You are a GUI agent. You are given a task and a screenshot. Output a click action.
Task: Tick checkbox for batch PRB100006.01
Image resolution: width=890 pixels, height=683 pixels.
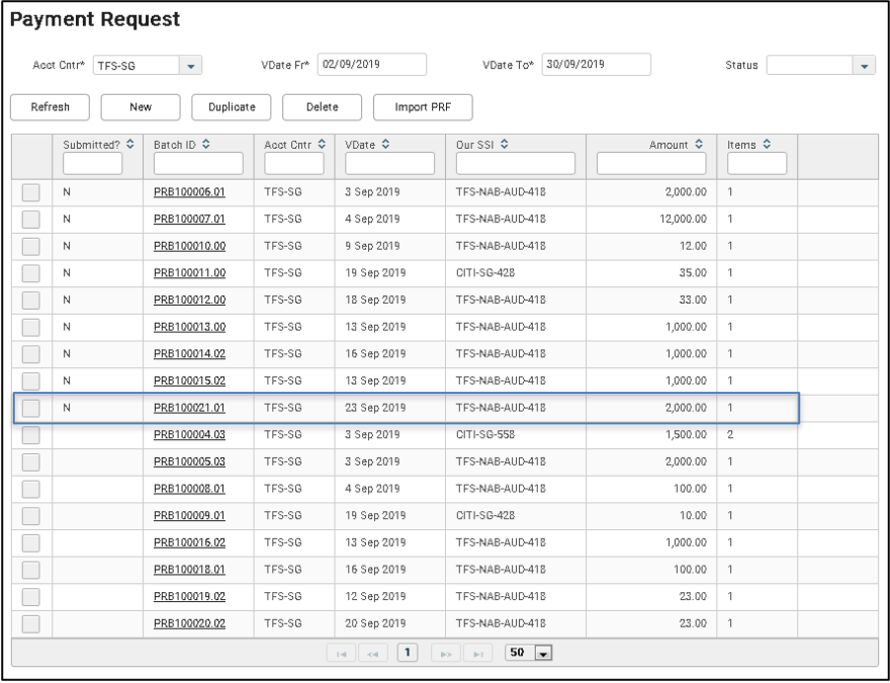31,192
